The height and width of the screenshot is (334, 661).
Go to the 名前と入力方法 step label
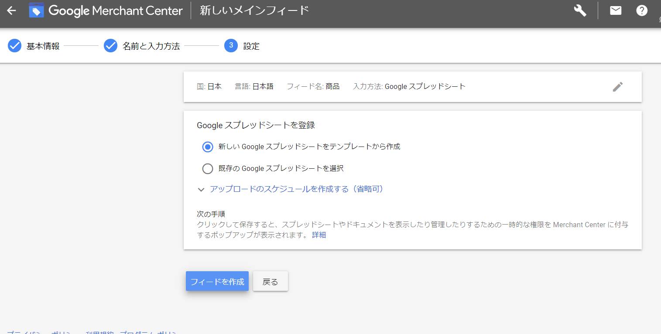tap(151, 46)
